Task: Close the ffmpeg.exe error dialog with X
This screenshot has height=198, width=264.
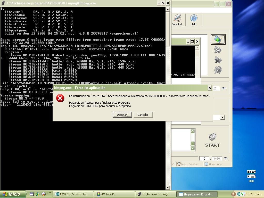Action: click(210, 88)
